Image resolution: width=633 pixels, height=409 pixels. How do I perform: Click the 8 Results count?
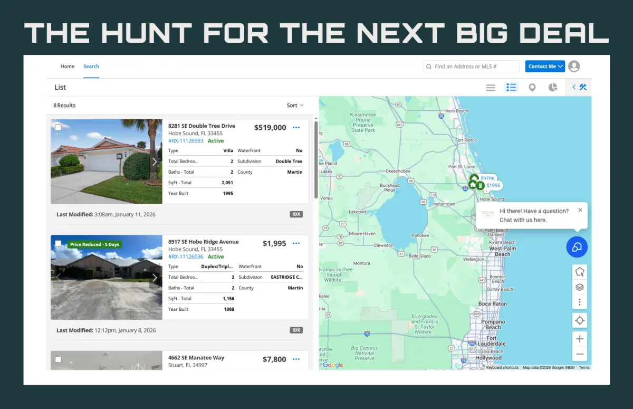[x=64, y=106]
